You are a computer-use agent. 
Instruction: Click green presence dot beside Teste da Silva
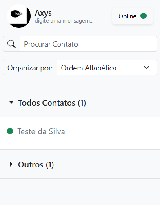point(10,131)
